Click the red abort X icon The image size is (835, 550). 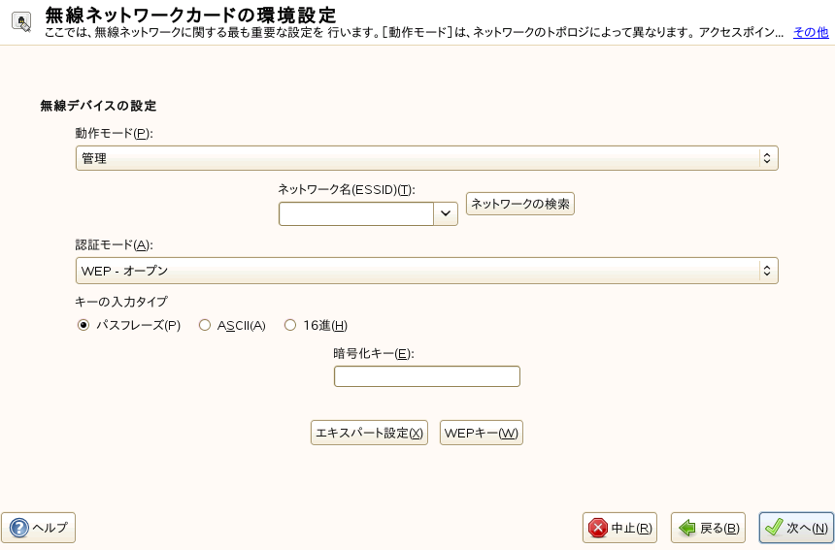598,528
